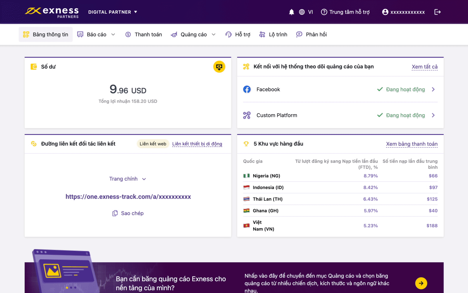468x293 pixels.
Task: Click Custom Platform's Đang hoạt động status
Action: click(x=405, y=115)
